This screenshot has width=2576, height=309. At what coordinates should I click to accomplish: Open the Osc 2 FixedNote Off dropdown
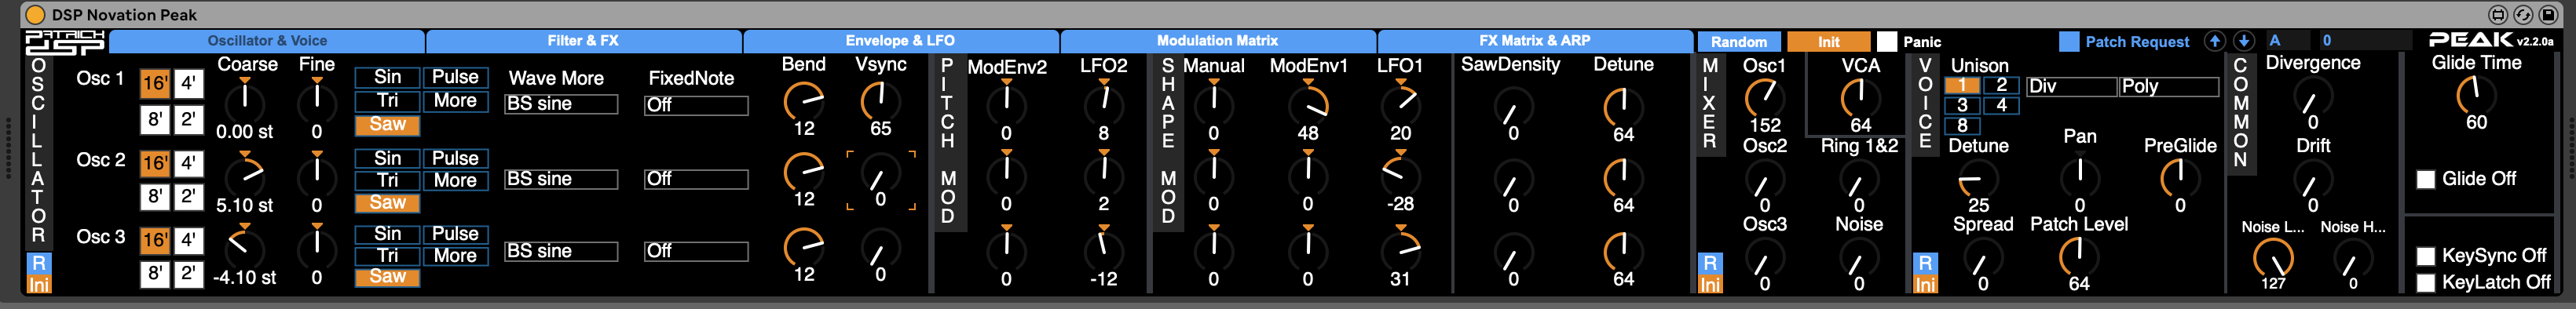click(x=696, y=179)
